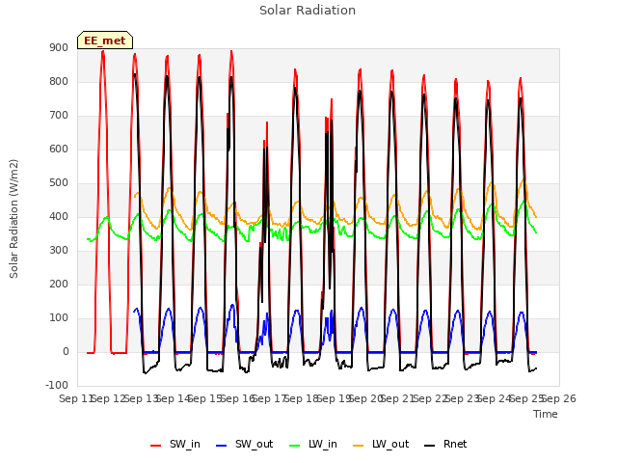Click the -100 y-axis tick label
617x463 pixels.
pyautogui.click(x=57, y=385)
